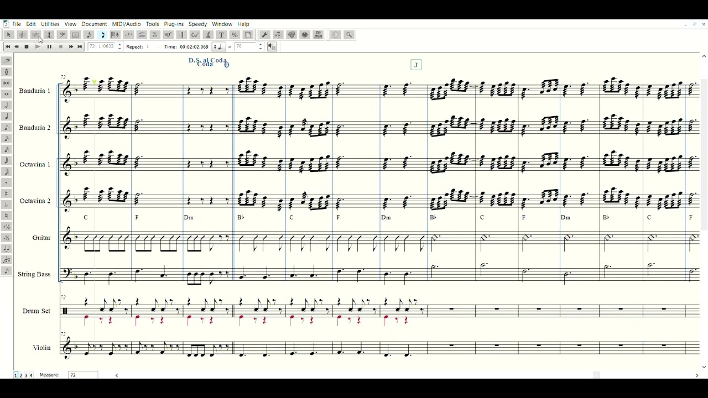The image size is (708, 398).
Task: Open the Document menu
Action: click(94, 24)
